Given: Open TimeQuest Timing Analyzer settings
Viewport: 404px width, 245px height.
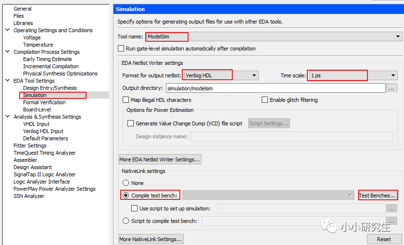Looking at the screenshot, I should (44, 153).
